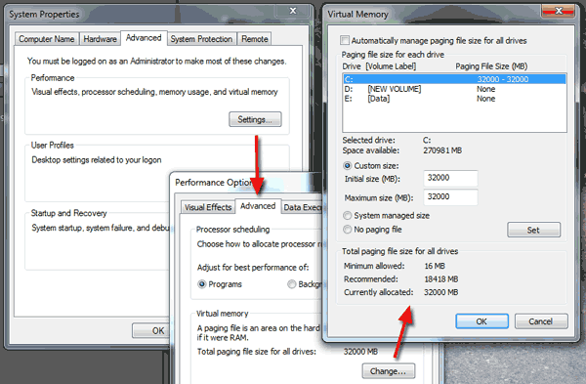586x384 pixels.
Task: Click OK in System Properties window
Action: (x=151, y=330)
